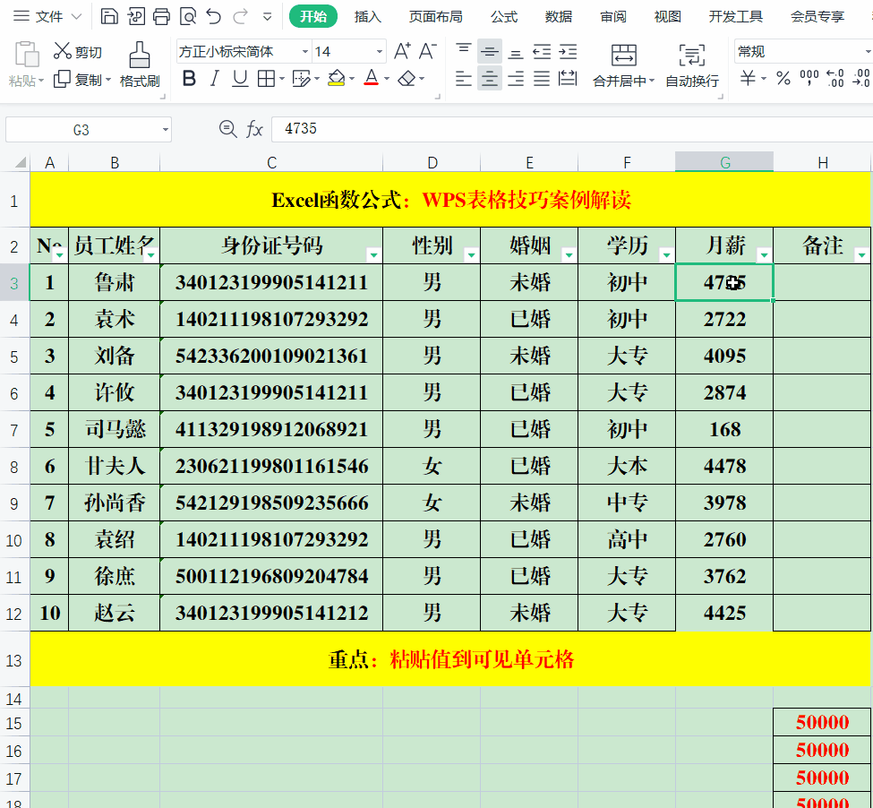Click the Merge and Center (合并居中) icon
Viewport: 873px width, 808px height.
[624, 56]
